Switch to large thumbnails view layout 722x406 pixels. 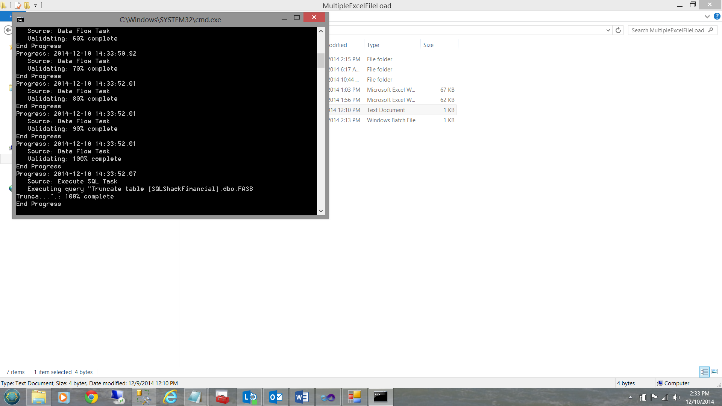[x=714, y=372]
